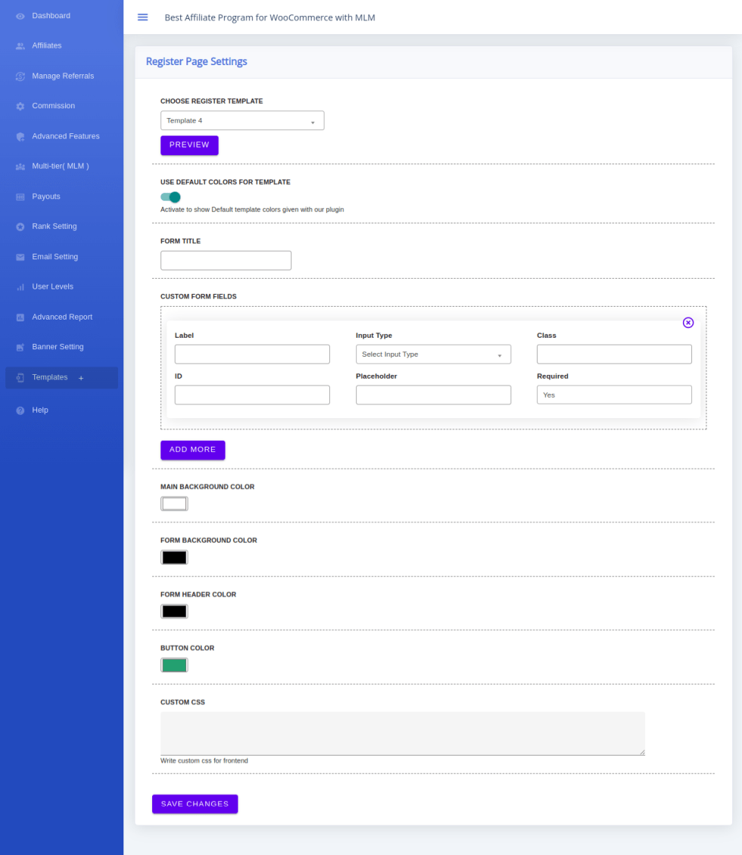Image resolution: width=742 pixels, height=855 pixels.
Task: Open the Choose Register Template dropdown
Action: click(242, 120)
